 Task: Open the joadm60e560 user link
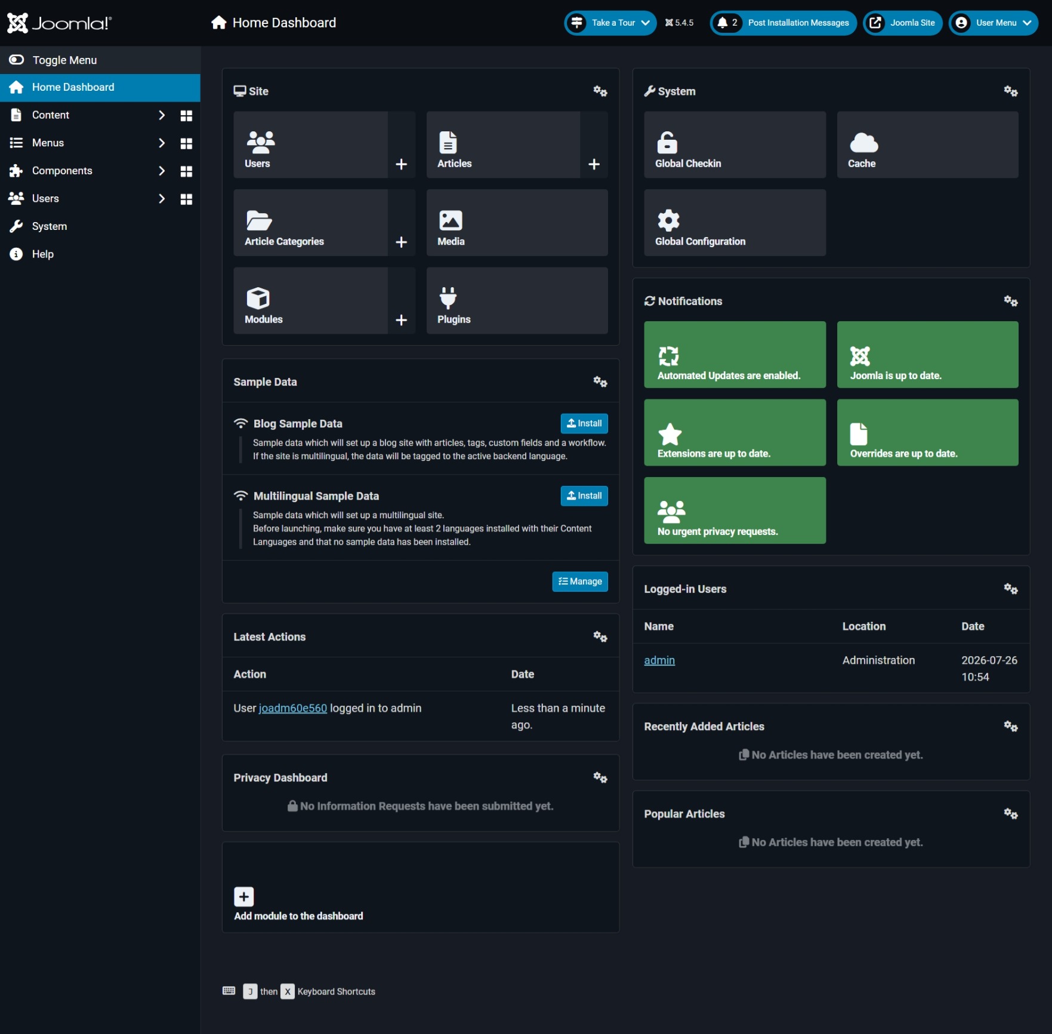(292, 708)
